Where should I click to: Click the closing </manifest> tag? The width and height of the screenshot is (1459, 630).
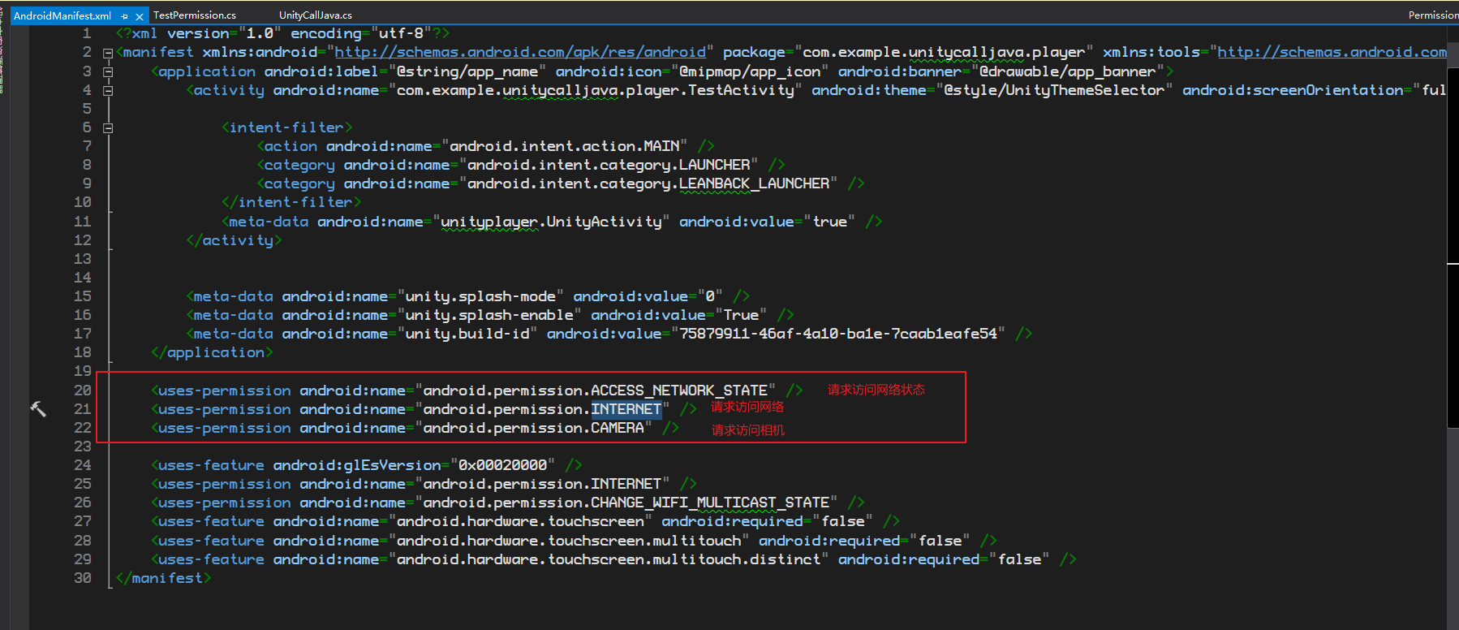click(163, 578)
